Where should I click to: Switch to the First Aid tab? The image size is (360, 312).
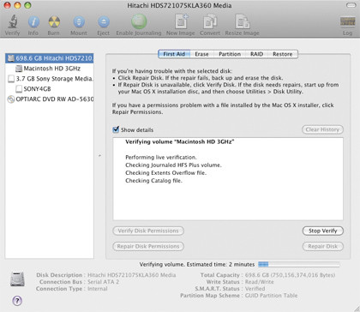click(174, 54)
